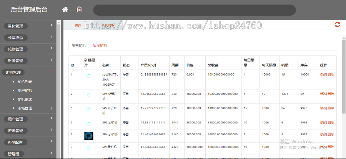Click 修改 for SP2.0 云矿机 row

323,108
